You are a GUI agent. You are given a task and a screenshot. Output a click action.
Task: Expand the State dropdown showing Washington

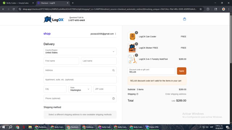[80, 89]
